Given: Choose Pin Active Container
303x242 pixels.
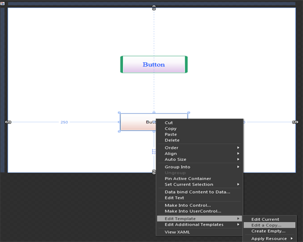Looking at the screenshot, I should (199, 178).
